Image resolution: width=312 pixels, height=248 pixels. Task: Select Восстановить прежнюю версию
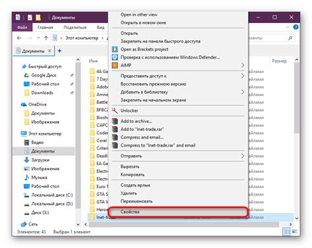[x=153, y=84]
